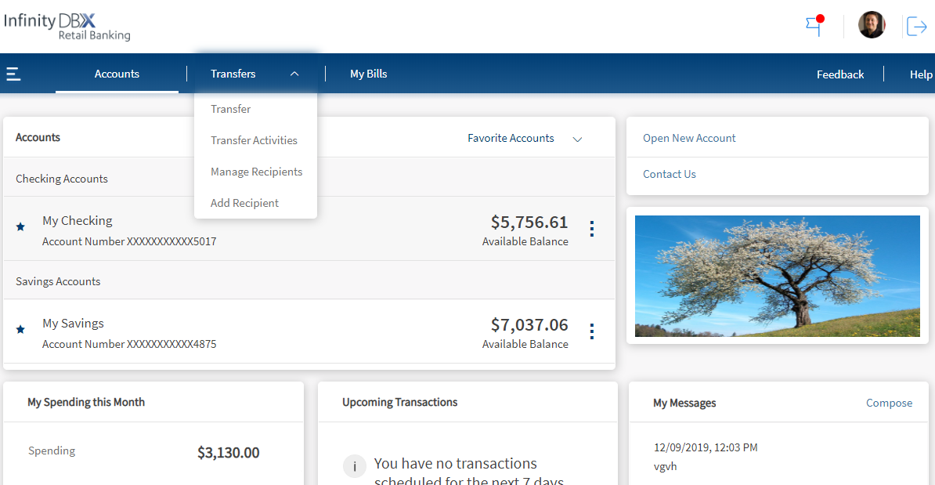This screenshot has height=485, width=935.
Task: Click the Open New Account link
Action: click(x=689, y=138)
